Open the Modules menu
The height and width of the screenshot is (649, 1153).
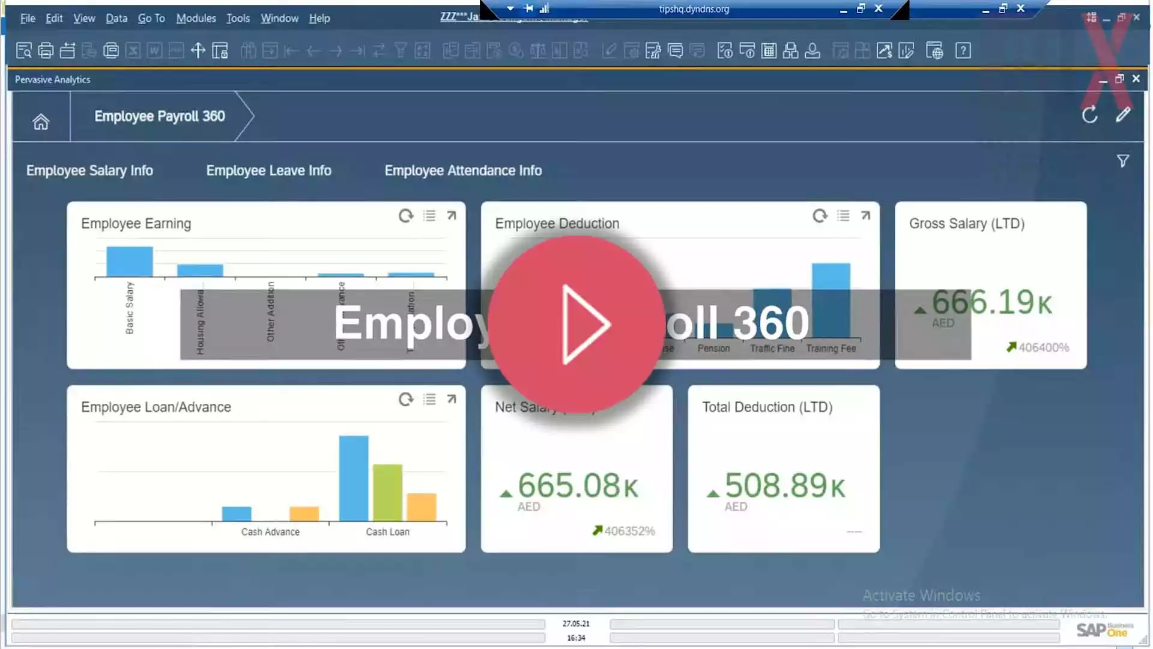pyautogui.click(x=196, y=18)
